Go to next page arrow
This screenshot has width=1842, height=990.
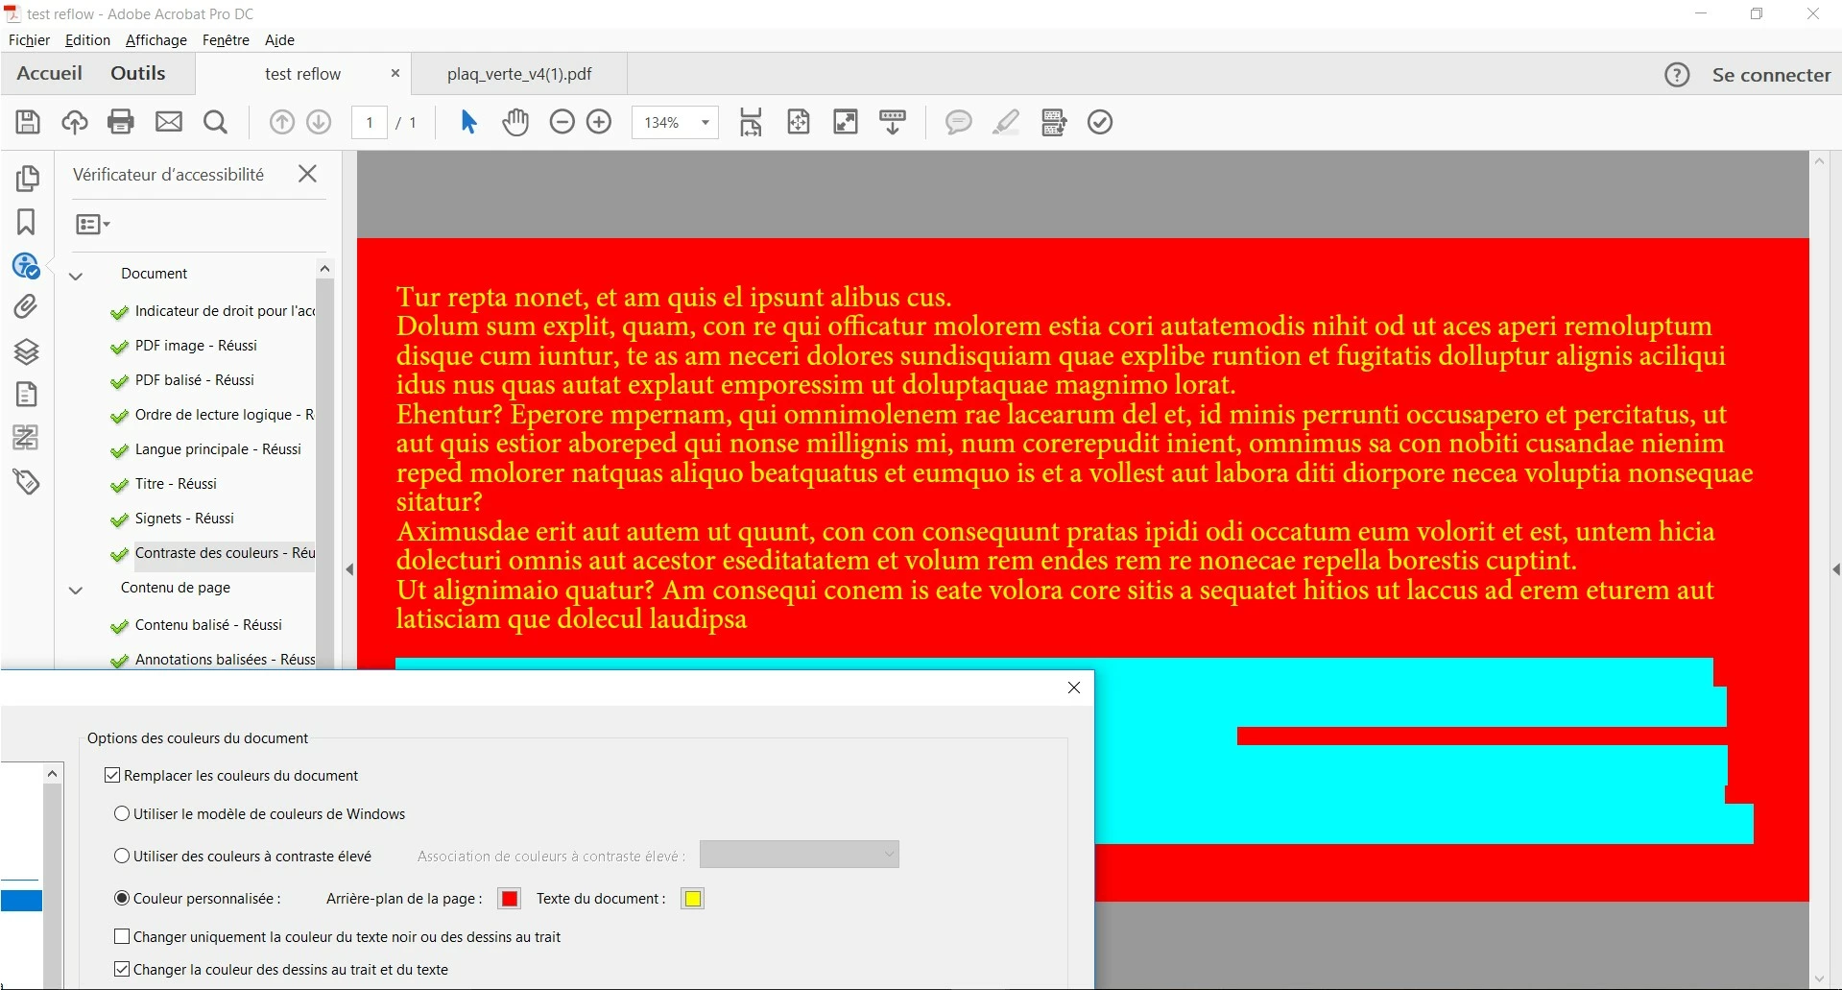pyautogui.click(x=319, y=122)
